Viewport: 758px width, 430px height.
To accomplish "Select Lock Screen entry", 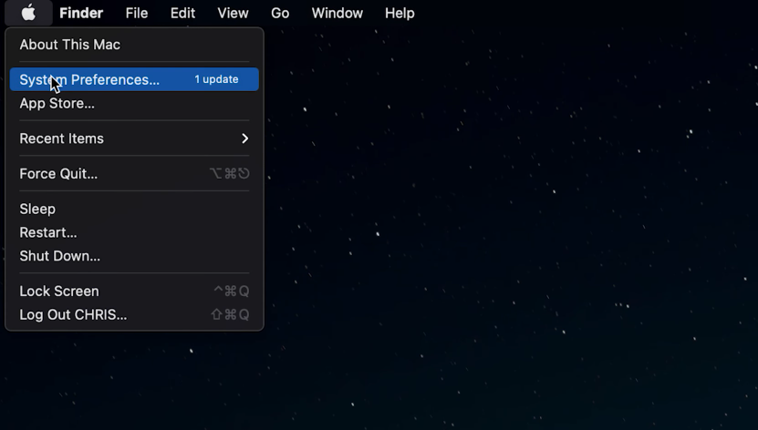I will [59, 292].
